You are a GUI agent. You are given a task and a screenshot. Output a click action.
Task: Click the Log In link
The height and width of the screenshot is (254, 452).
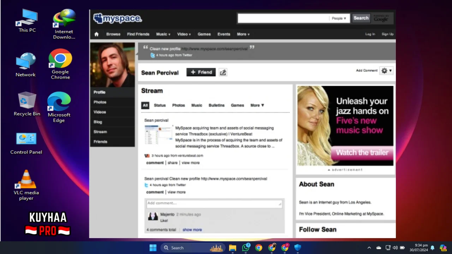[370, 34]
